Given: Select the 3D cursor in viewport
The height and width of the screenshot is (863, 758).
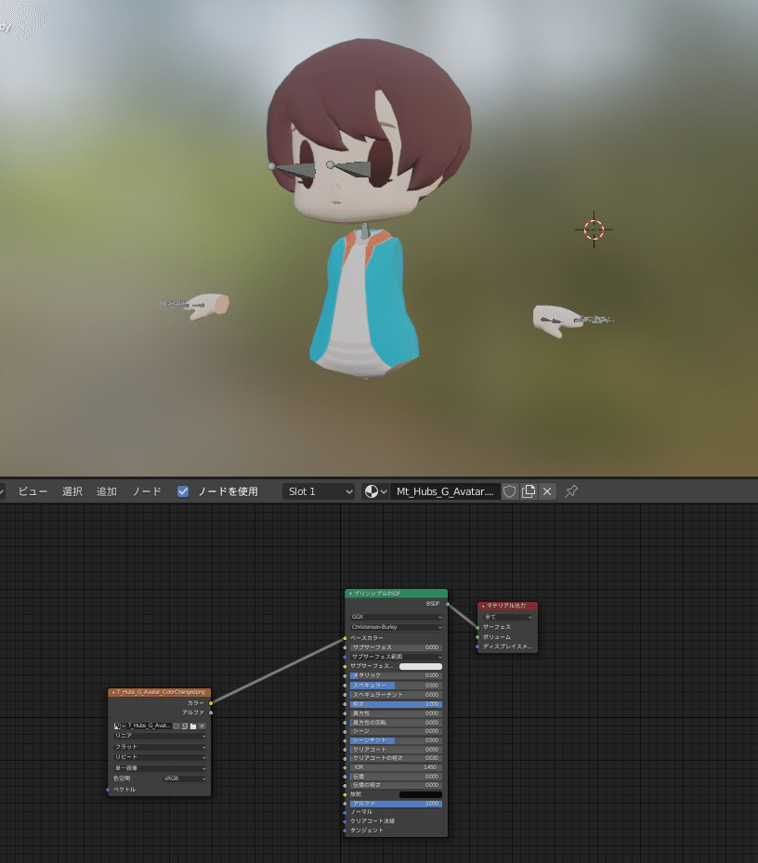Looking at the screenshot, I should point(594,229).
